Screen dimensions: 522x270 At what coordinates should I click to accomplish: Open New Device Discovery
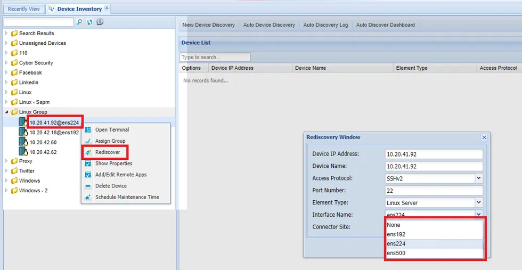coord(208,25)
